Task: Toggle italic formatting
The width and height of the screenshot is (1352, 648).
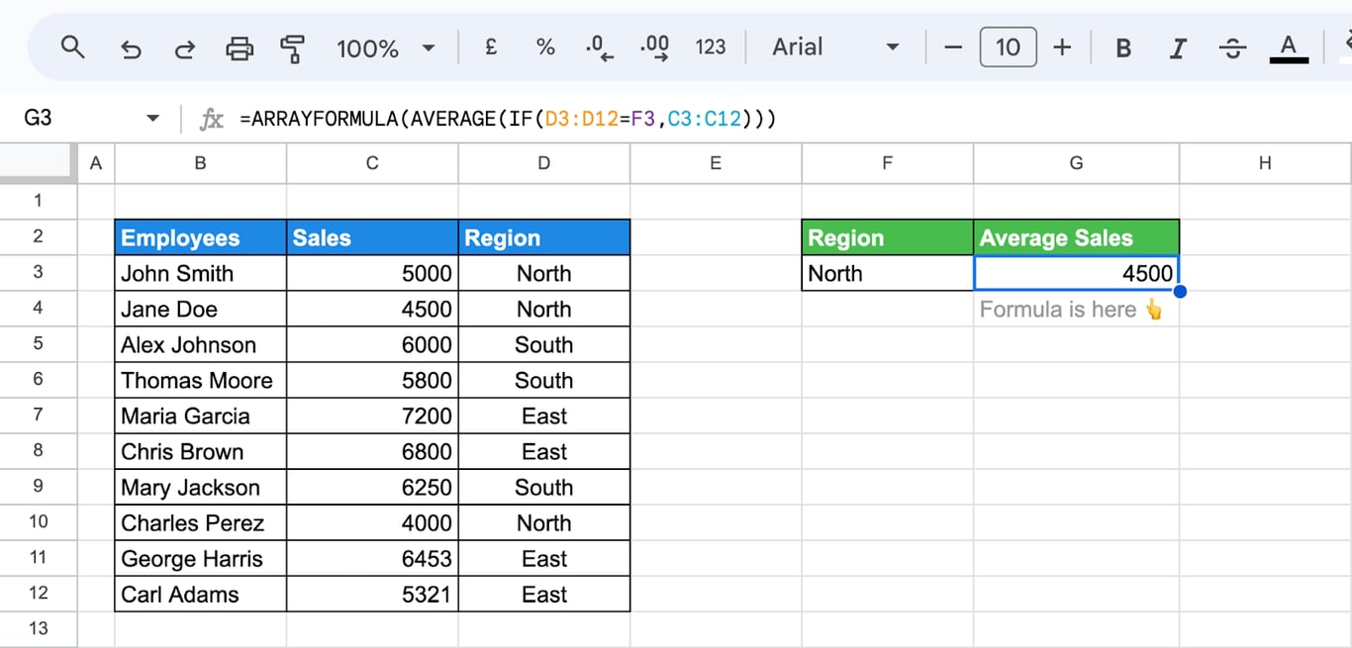Action: pos(1178,47)
